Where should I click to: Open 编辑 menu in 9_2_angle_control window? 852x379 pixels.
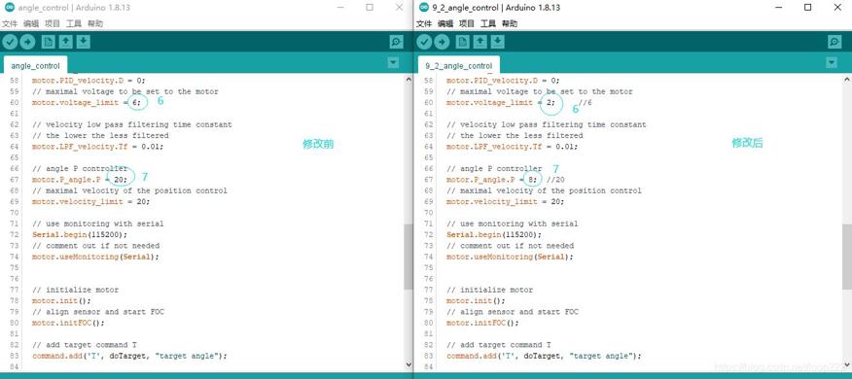click(445, 24)
